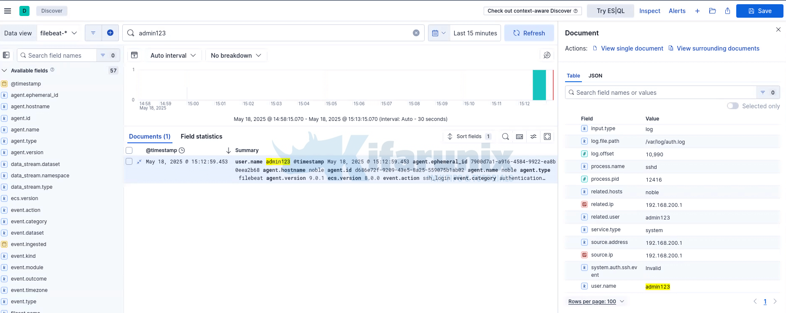Click the teal histogram bar in chart

pos(539,85)
